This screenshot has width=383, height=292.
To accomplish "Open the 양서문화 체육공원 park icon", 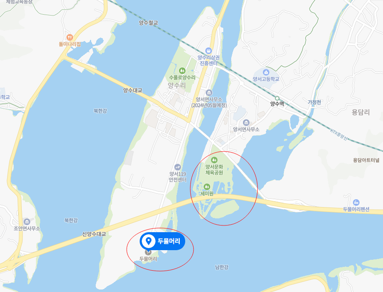I will (x=214, y=160).
